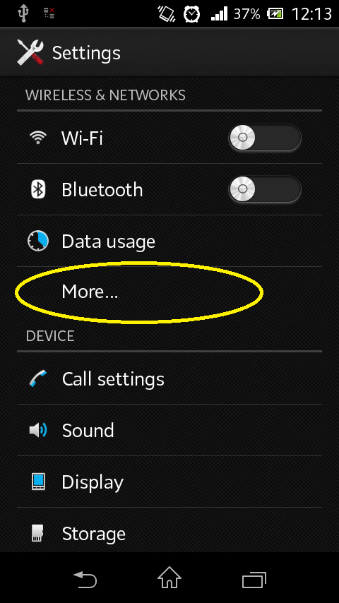This screenshot has height=603, width=339.
Task: Open the Data usage entry
Action: pos(169,241)
